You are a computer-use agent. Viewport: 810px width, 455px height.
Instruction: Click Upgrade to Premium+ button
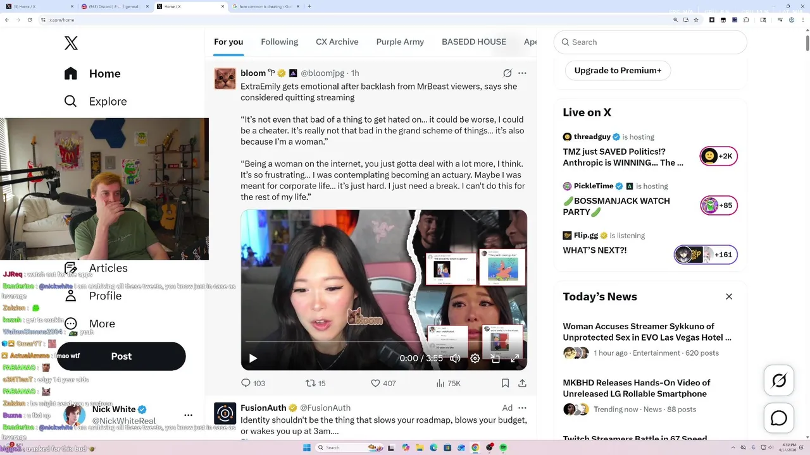[618, 70]
